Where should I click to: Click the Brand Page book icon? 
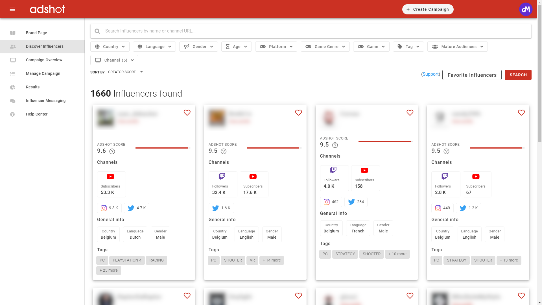pos(13,33)
